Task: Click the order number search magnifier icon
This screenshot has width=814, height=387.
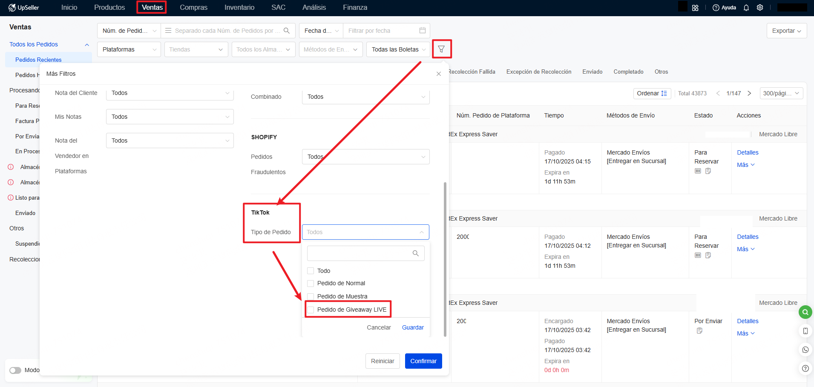Action: pyautogui.click(x=287, y=31)
